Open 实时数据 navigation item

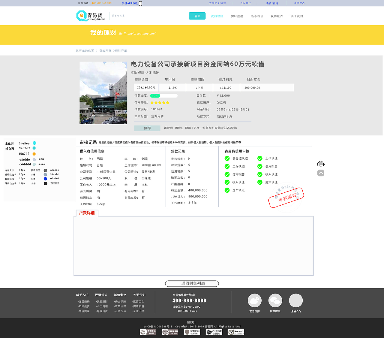point(237,16)
